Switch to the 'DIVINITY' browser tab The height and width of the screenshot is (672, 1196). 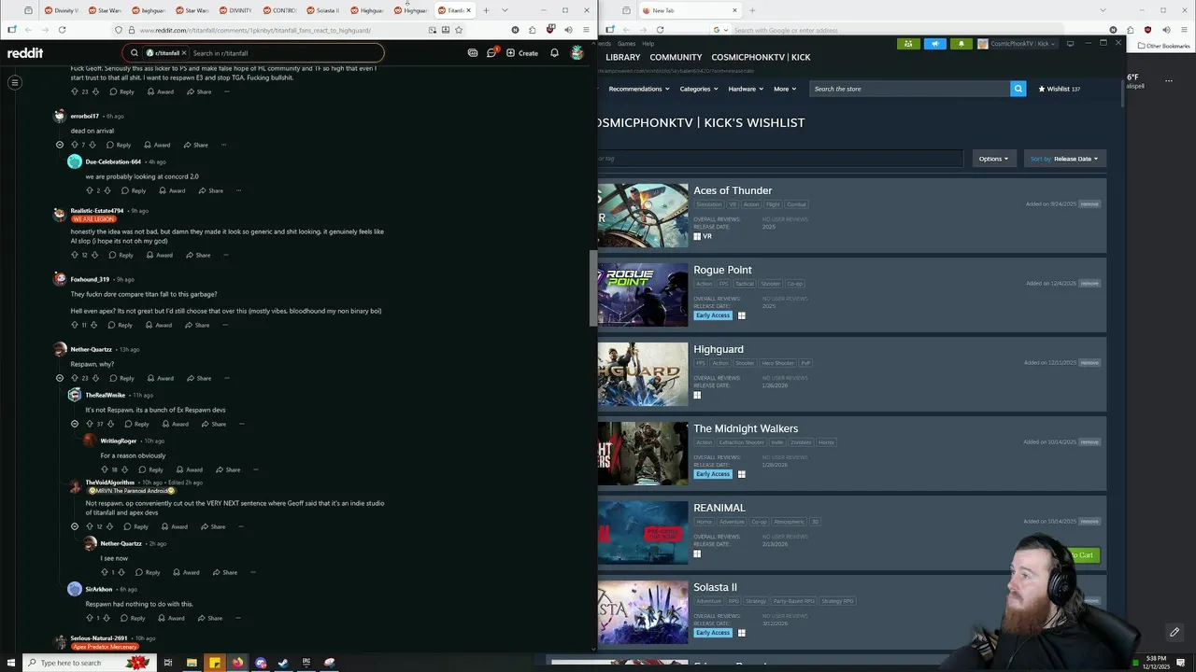[x=235, y=10]
